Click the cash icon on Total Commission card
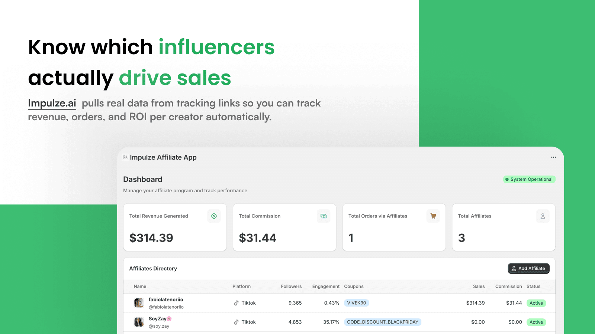The width and height of the screenshot is (595, 334). [x=323, y=216]
